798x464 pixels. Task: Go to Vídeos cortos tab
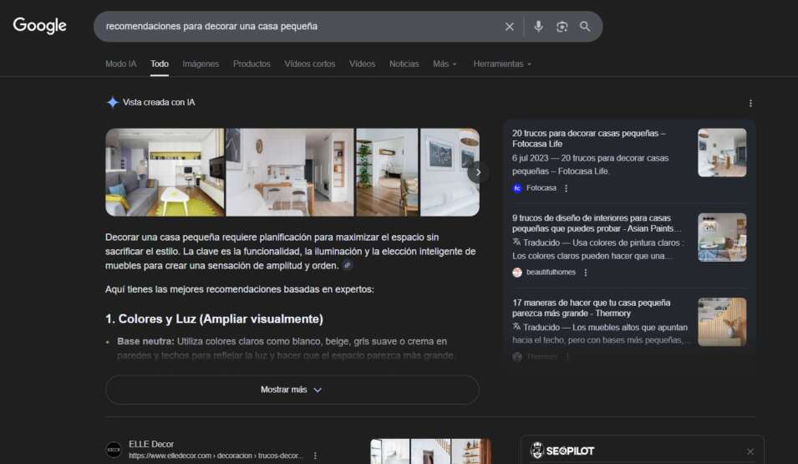click(x=309, y=64)
